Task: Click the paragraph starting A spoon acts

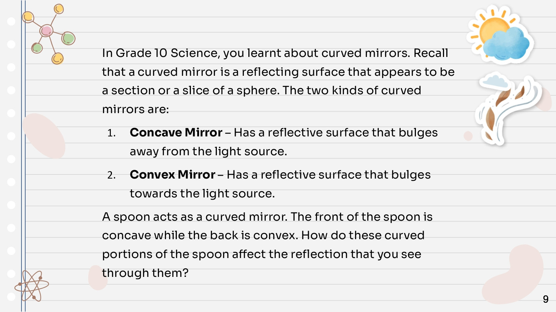Action: [267, 245]
